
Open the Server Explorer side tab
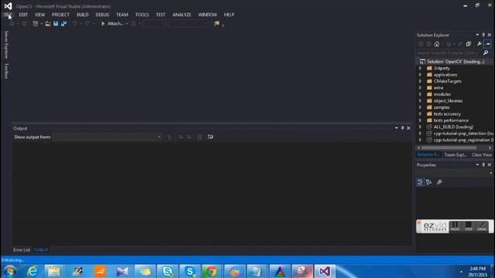click(5, 45)
